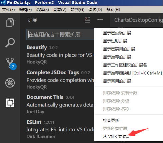Select 显示推荐的扩展 menu entry

coord(128,57)
